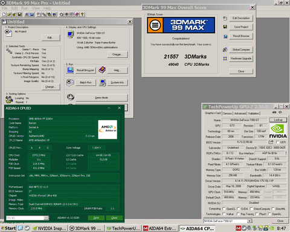The image size is (290, 232).
Task: Click the Save floppy-disk icon in 3DMark toolbar
Action: pos(19,14)
